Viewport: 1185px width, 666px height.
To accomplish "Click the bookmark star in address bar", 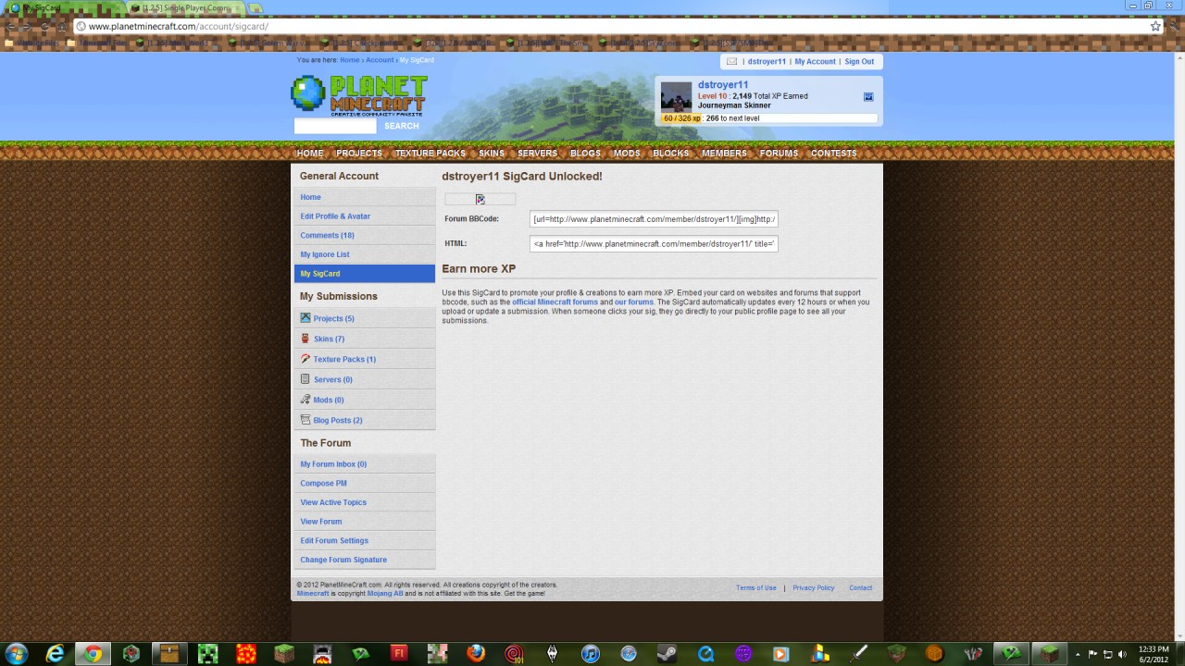I will pos(1155,27).
